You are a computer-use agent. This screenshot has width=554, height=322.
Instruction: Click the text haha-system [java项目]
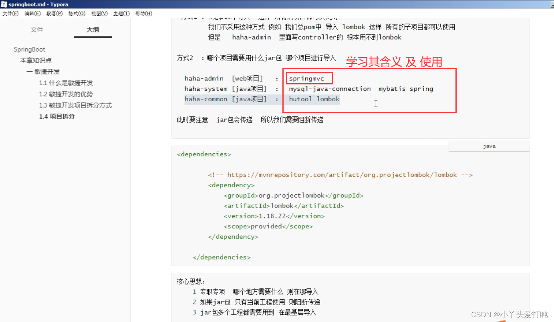pyautogui.click(x=226, y=89)
